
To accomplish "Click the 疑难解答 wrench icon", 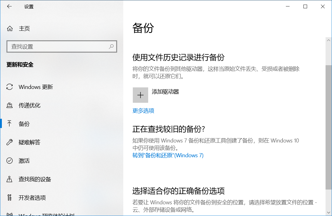I will coord(10,142).
